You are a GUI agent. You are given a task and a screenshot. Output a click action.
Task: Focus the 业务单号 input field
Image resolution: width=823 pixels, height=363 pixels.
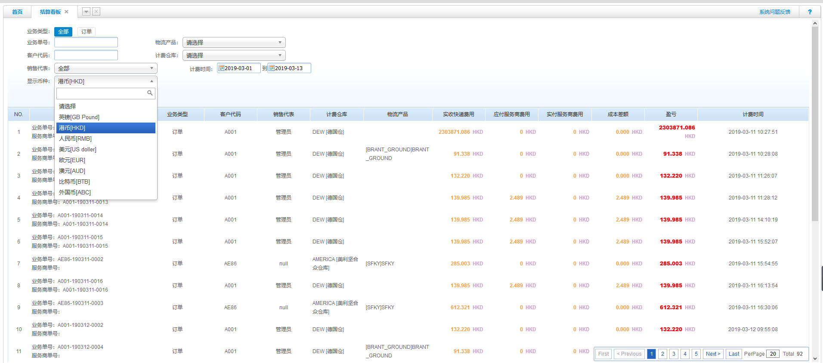[x=86, y=42]
